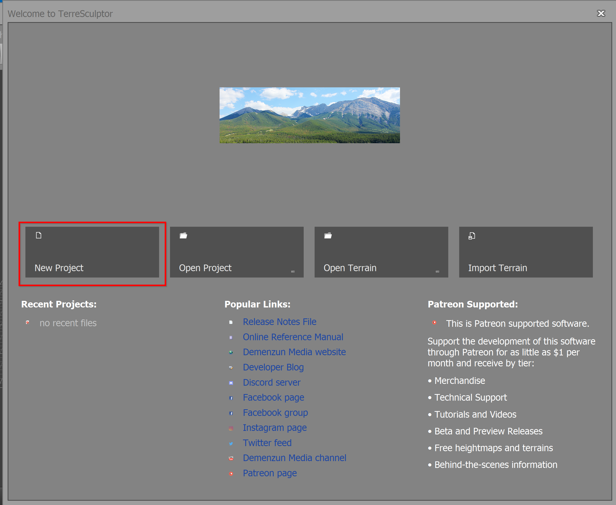This screenshot has height=505, width=616.
Task: Click the Patreon icon beside 'Patreon supported software'
Action: [x=434, y=322]
